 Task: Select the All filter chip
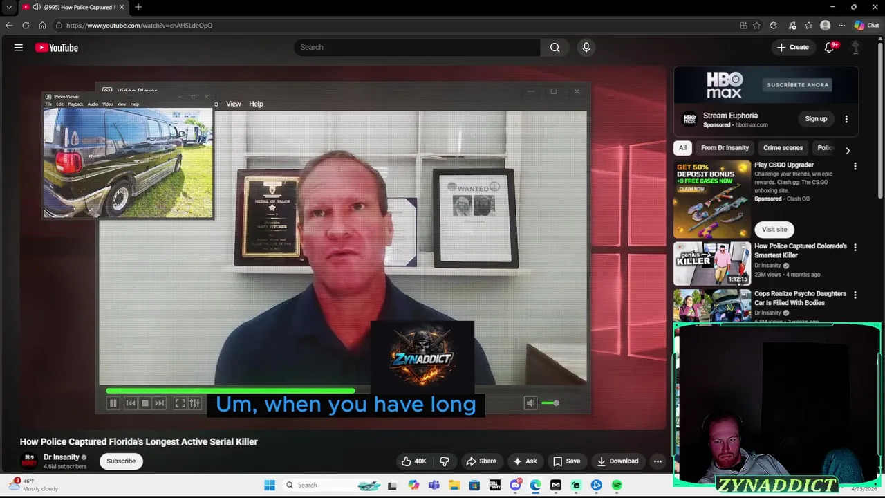click(x=682, y=148)
